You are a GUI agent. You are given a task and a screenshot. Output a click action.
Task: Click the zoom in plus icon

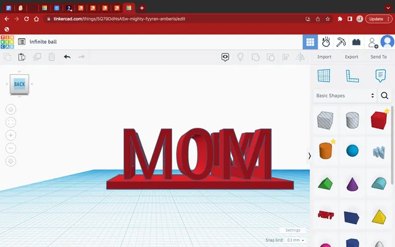[x=10, y=135]
